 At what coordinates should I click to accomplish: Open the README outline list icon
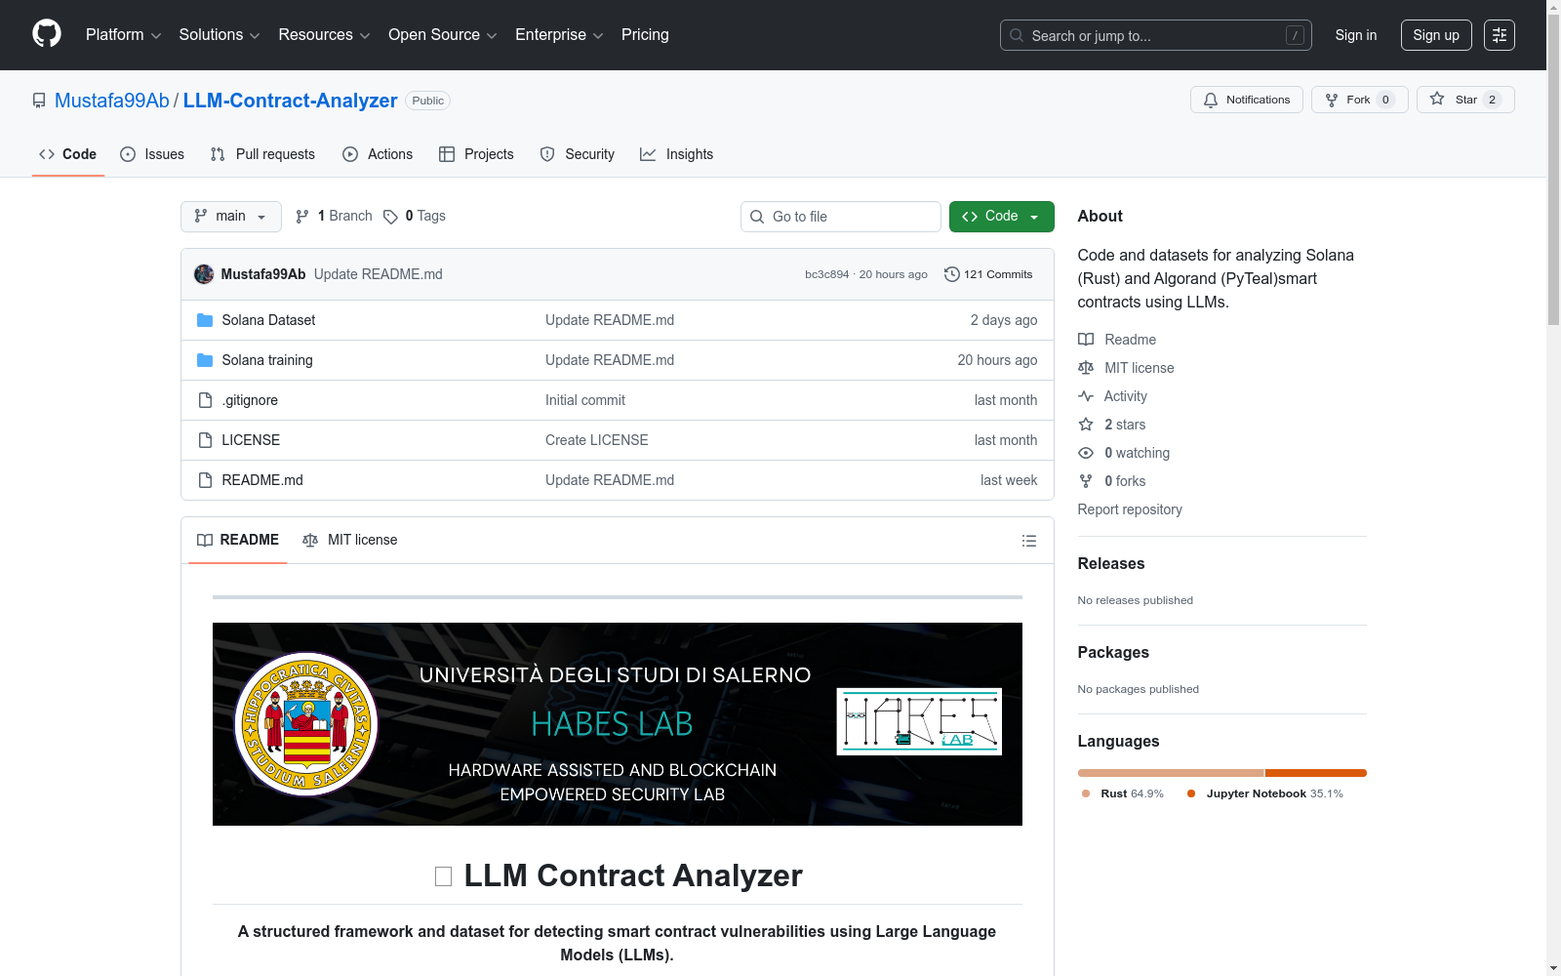coord(1029,541)
